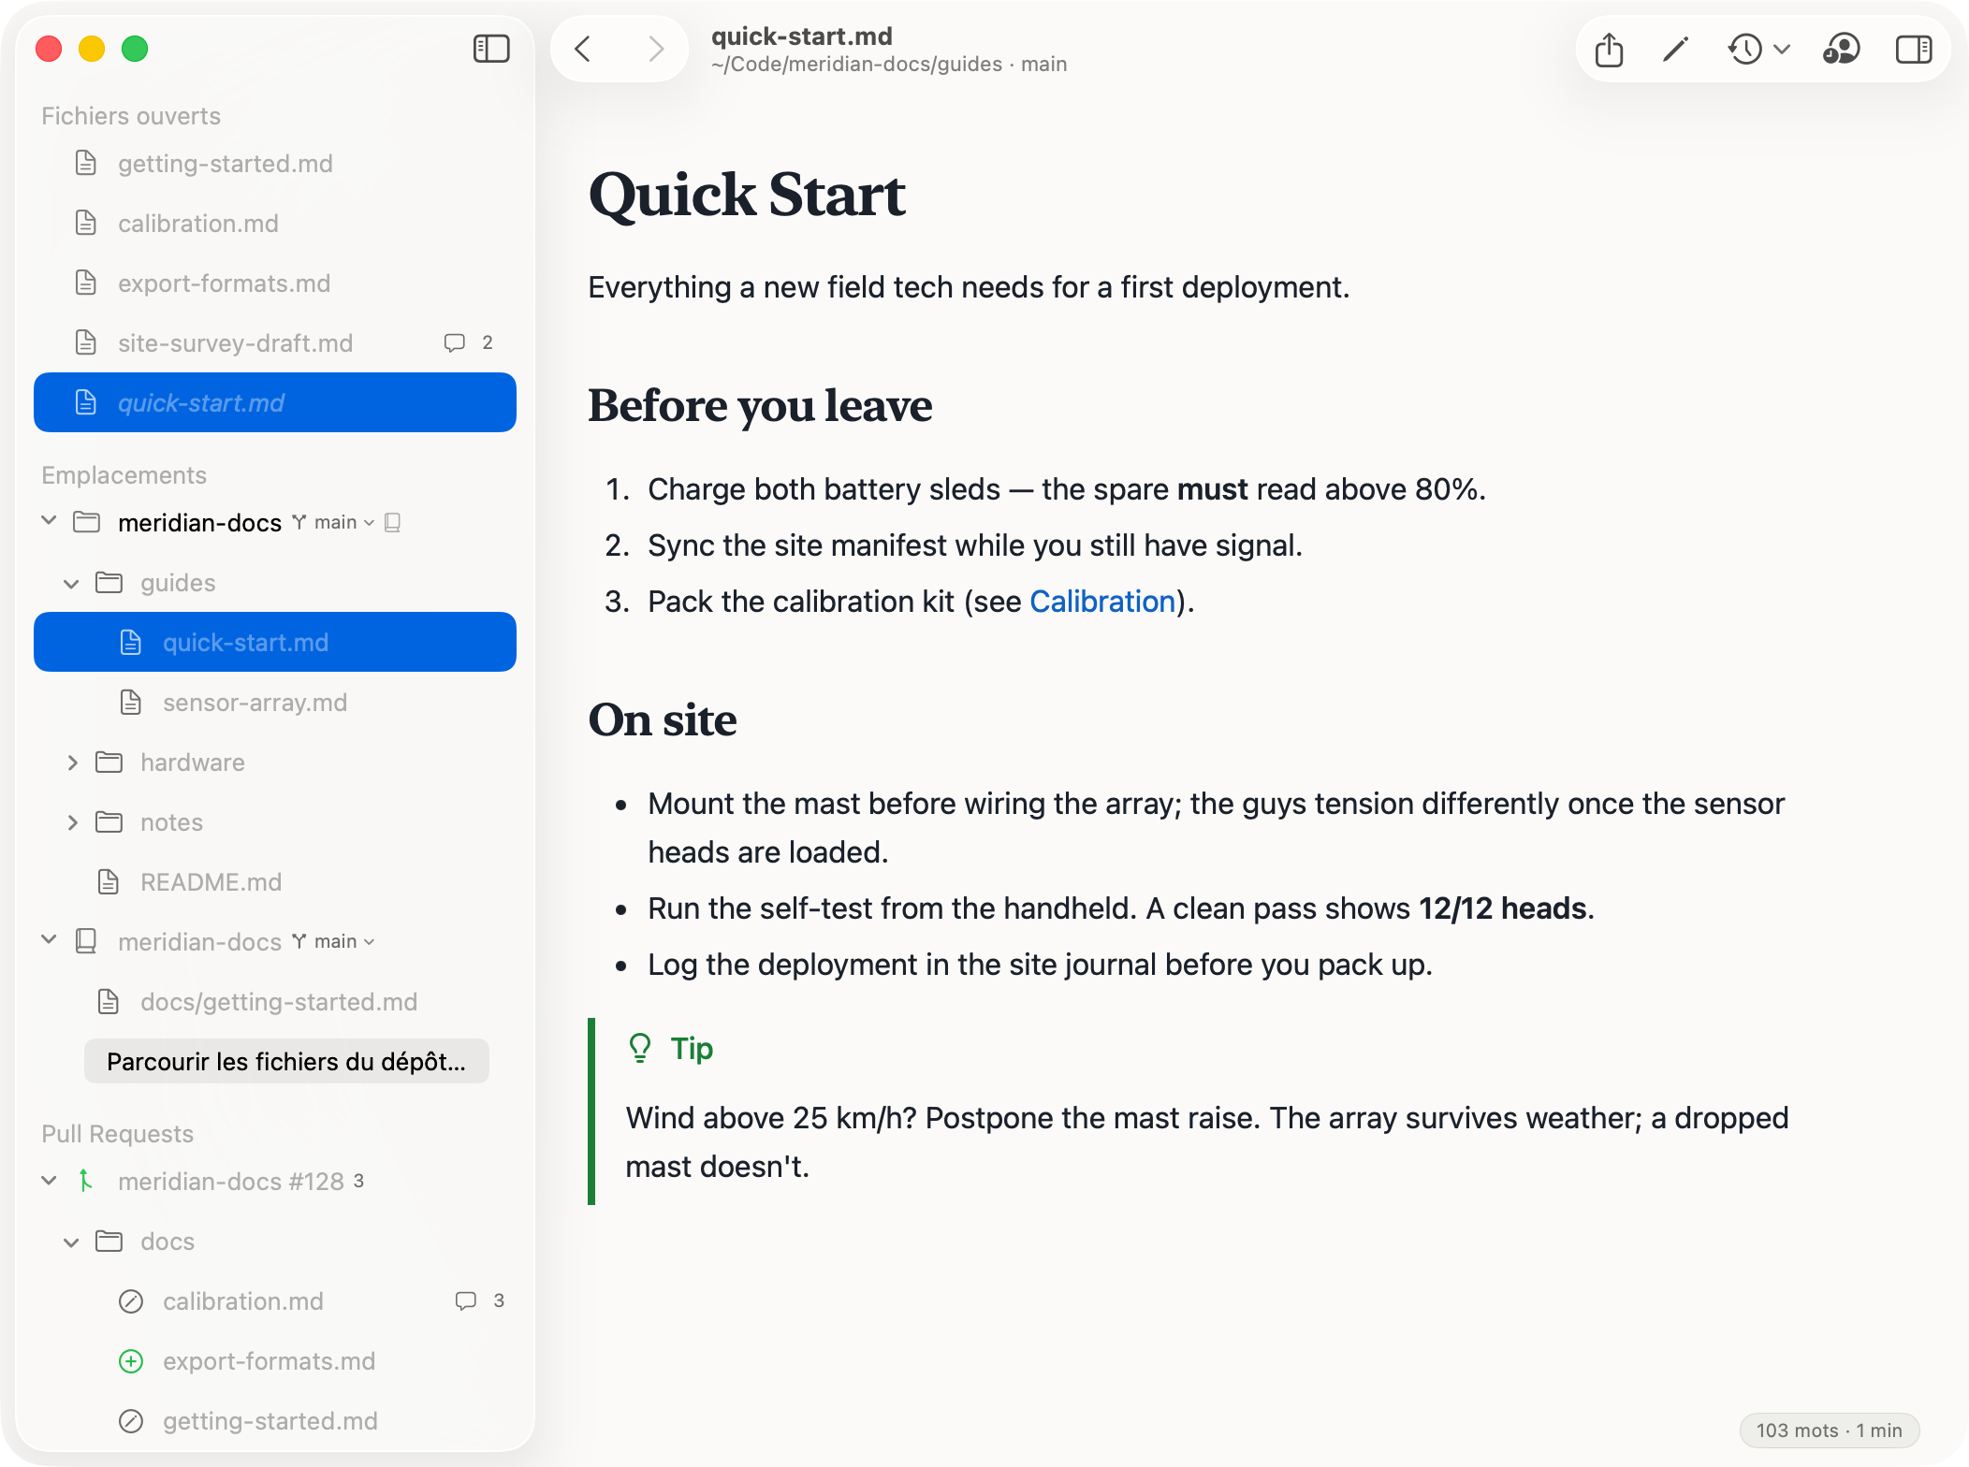Collapse the guides folder chevron

(71, 583)
